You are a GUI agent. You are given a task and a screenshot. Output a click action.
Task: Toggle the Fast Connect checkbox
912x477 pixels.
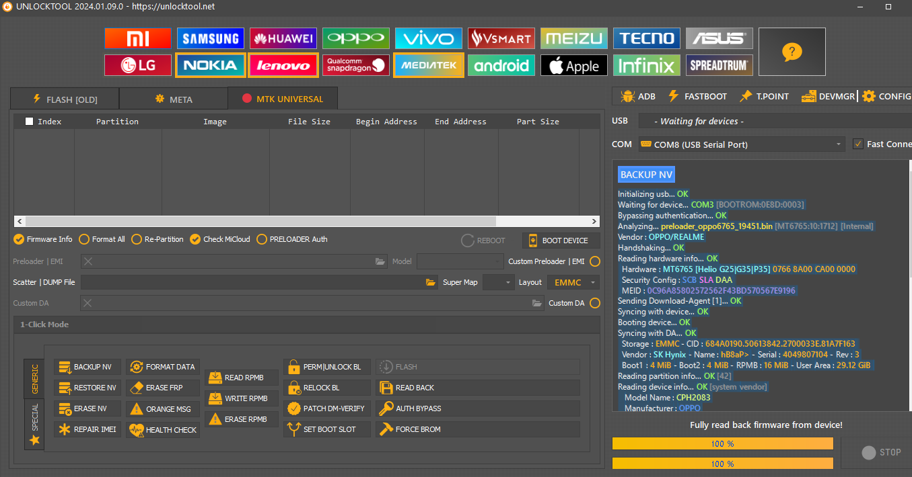pos(857,144)
